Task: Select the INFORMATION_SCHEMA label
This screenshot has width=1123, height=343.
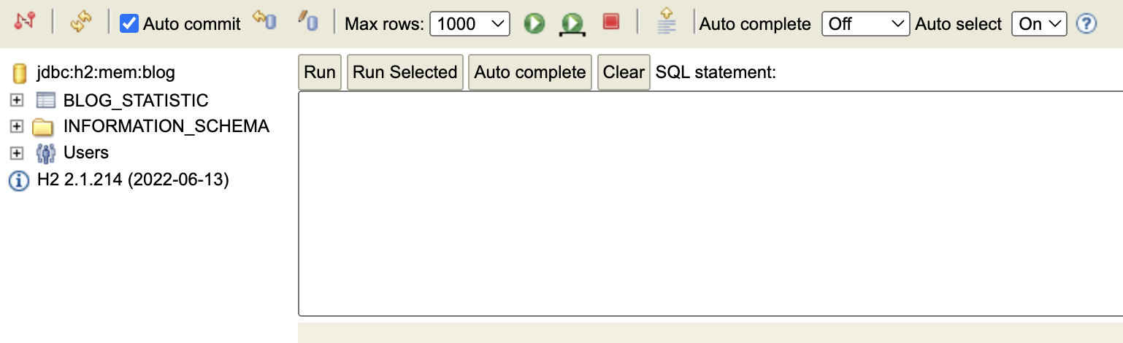Action: click(x=166, y=126)
